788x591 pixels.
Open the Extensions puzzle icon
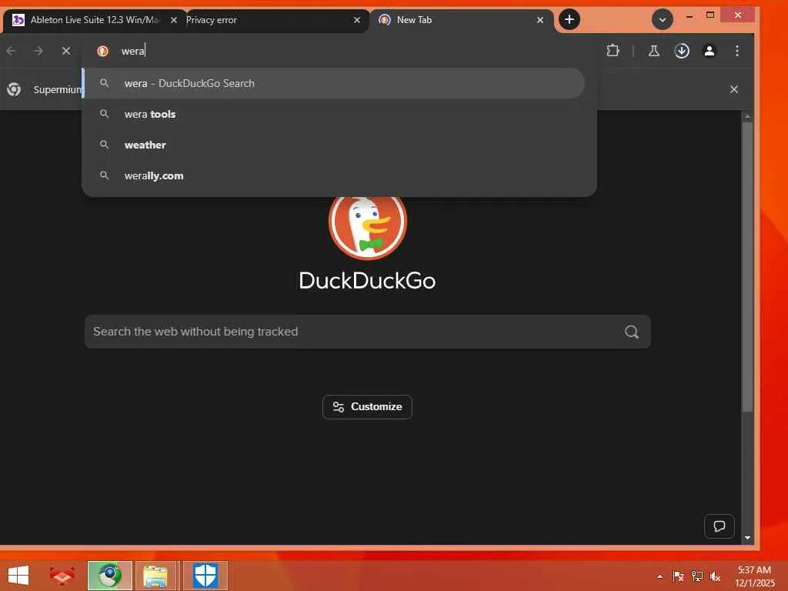pos(613,51)
